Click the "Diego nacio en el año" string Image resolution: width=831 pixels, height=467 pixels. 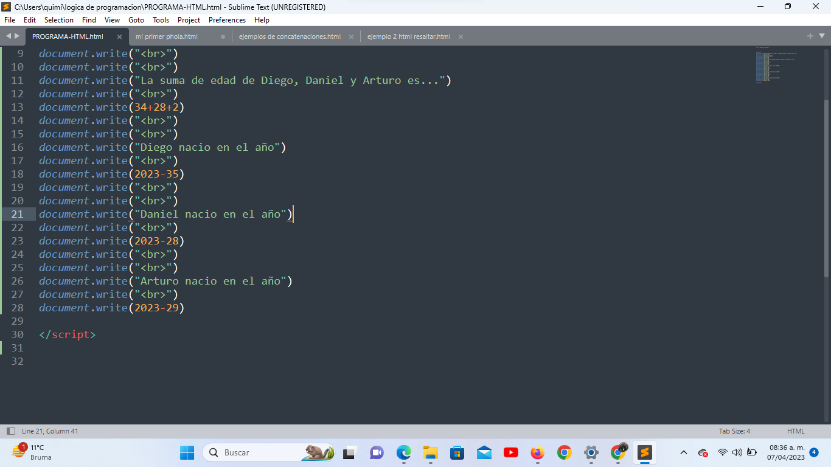(x=207, y=147)
